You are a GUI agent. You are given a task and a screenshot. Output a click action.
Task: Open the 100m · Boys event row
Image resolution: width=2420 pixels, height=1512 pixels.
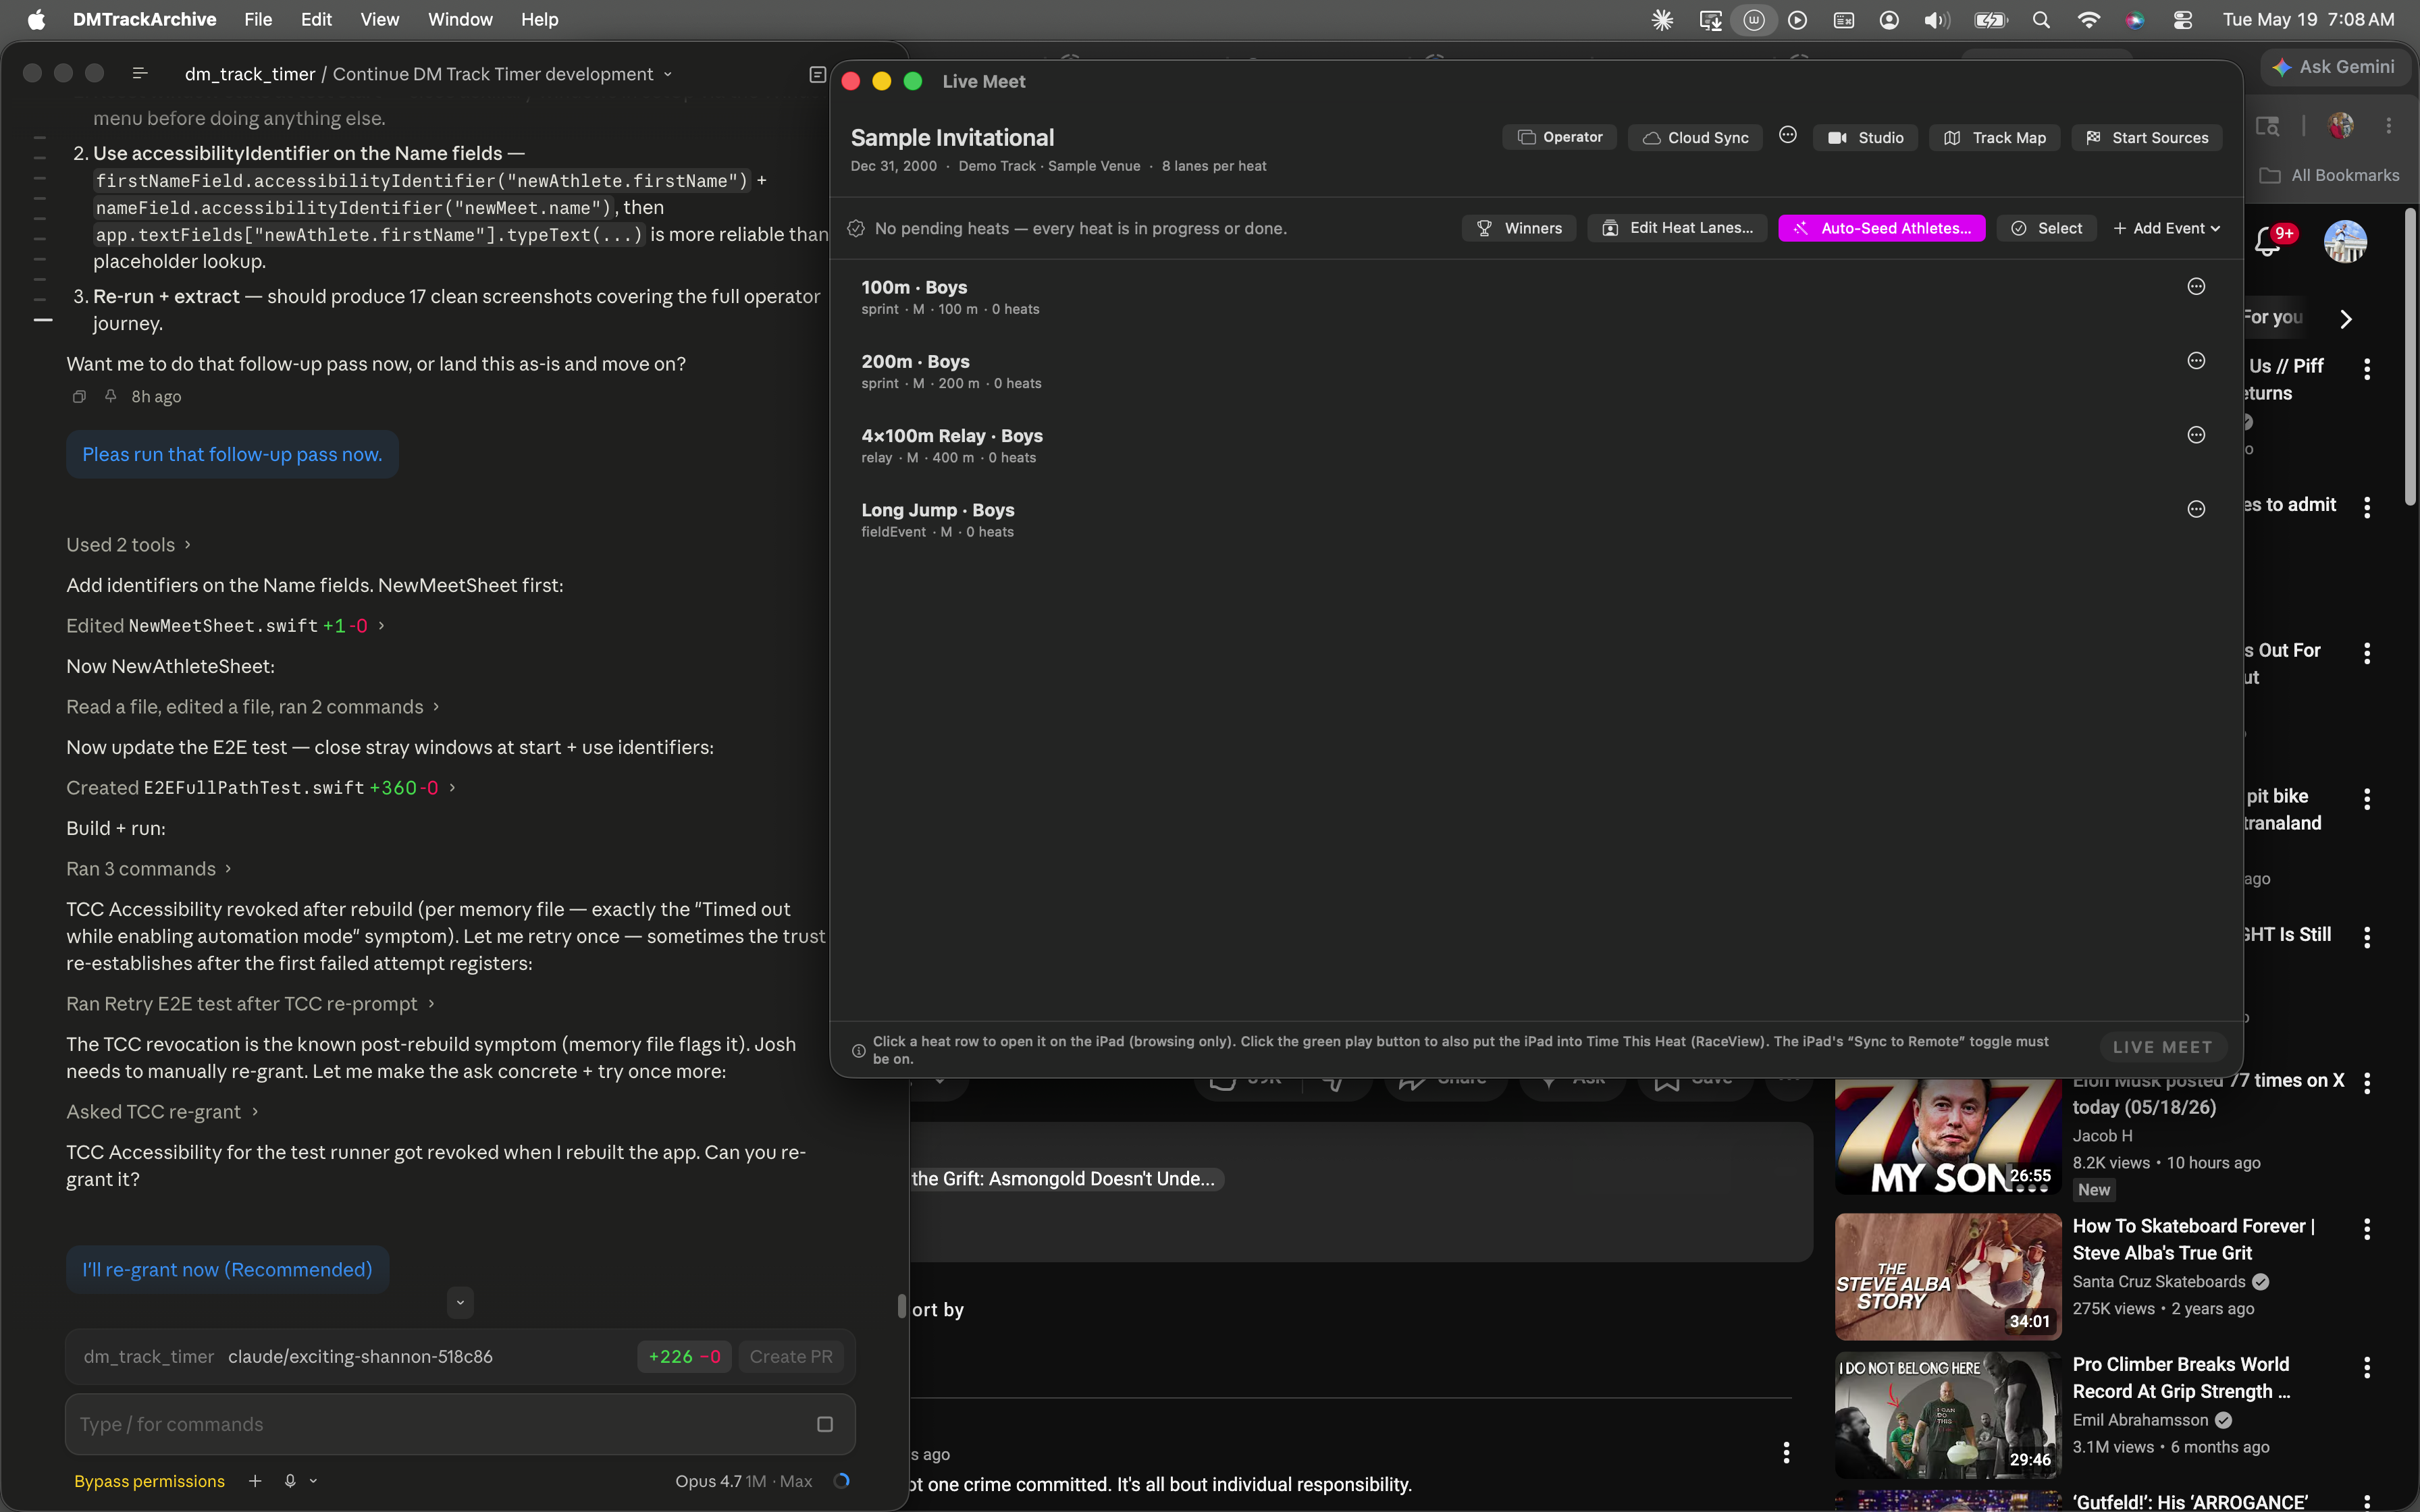coord(1536,297)
